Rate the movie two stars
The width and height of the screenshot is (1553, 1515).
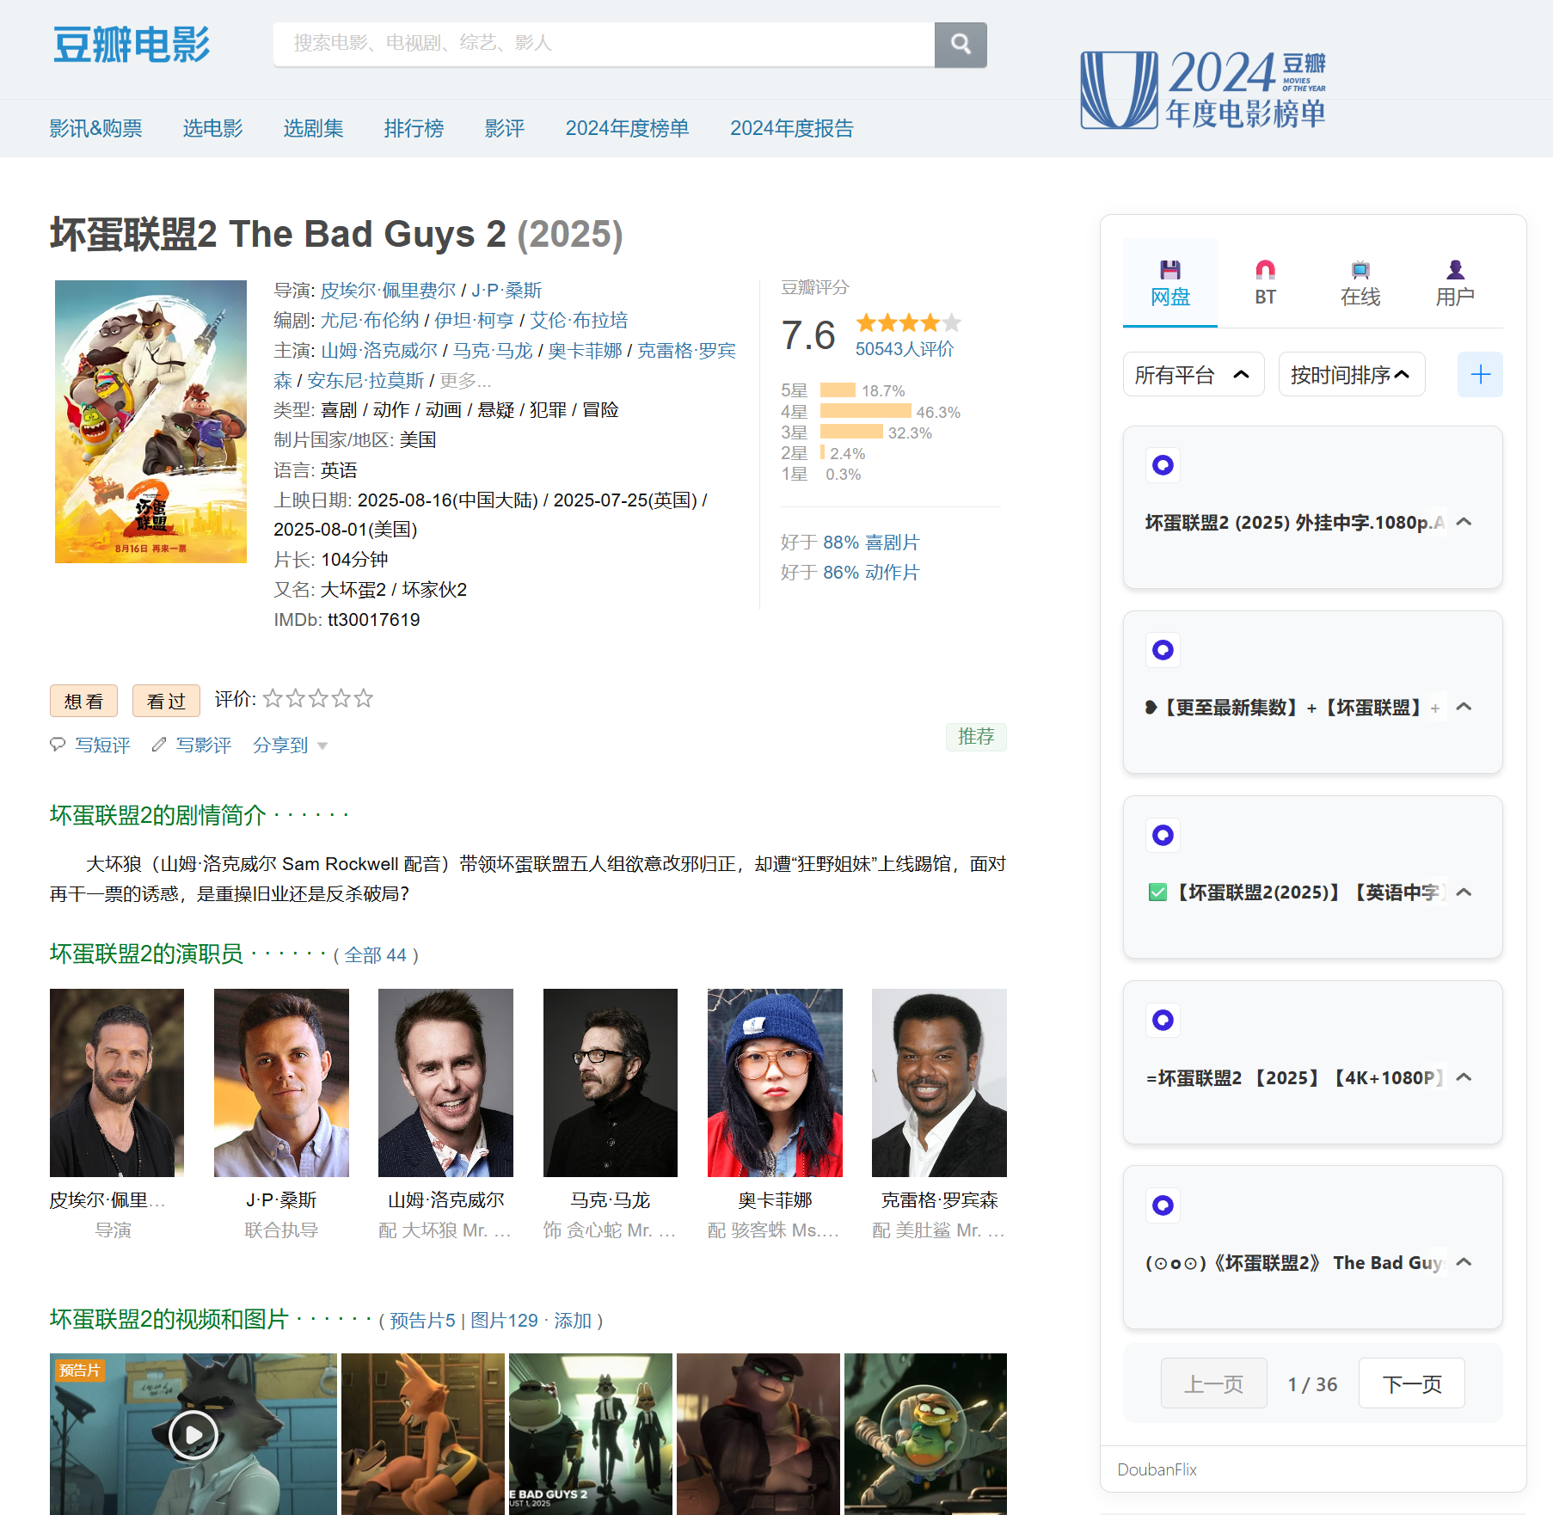coord(296,698)
